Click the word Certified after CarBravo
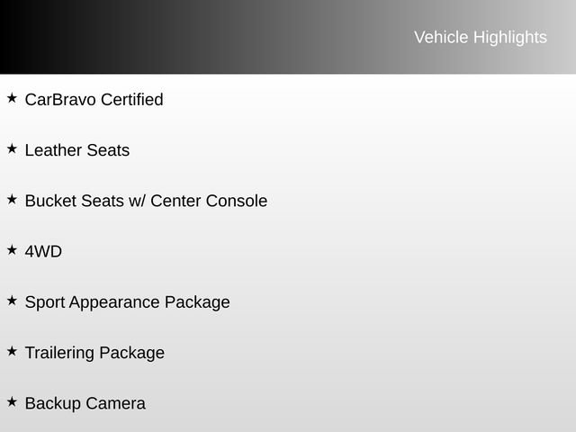The image size is (576, 432). 131,100
